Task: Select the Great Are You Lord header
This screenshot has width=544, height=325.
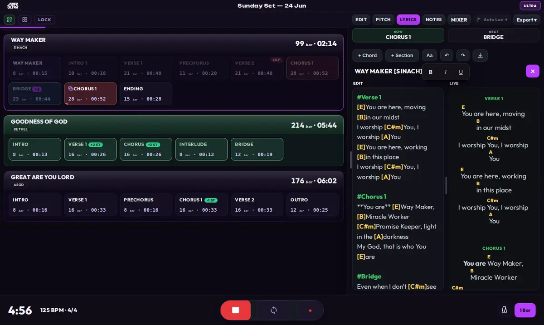Action: [174, 181]
